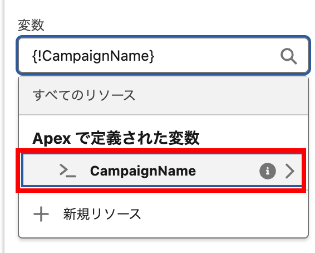The width and height of the screenshot is (315, 253).
Task: Click blank space right of {!CampaignName} text
Action: click(217, 56)
